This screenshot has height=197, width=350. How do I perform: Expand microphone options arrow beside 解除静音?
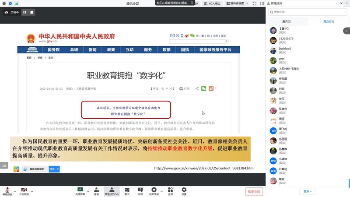pos(15,191)
